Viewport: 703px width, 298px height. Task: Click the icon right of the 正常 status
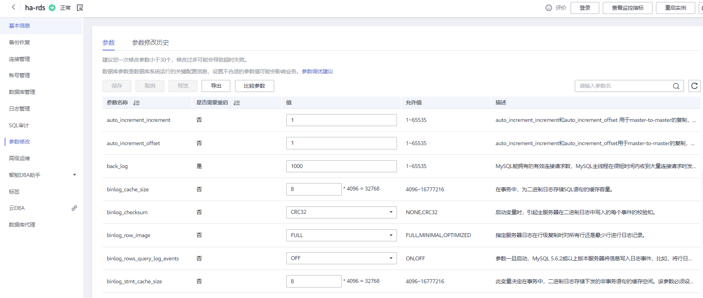pyautogui.click(x=80, y=8)
